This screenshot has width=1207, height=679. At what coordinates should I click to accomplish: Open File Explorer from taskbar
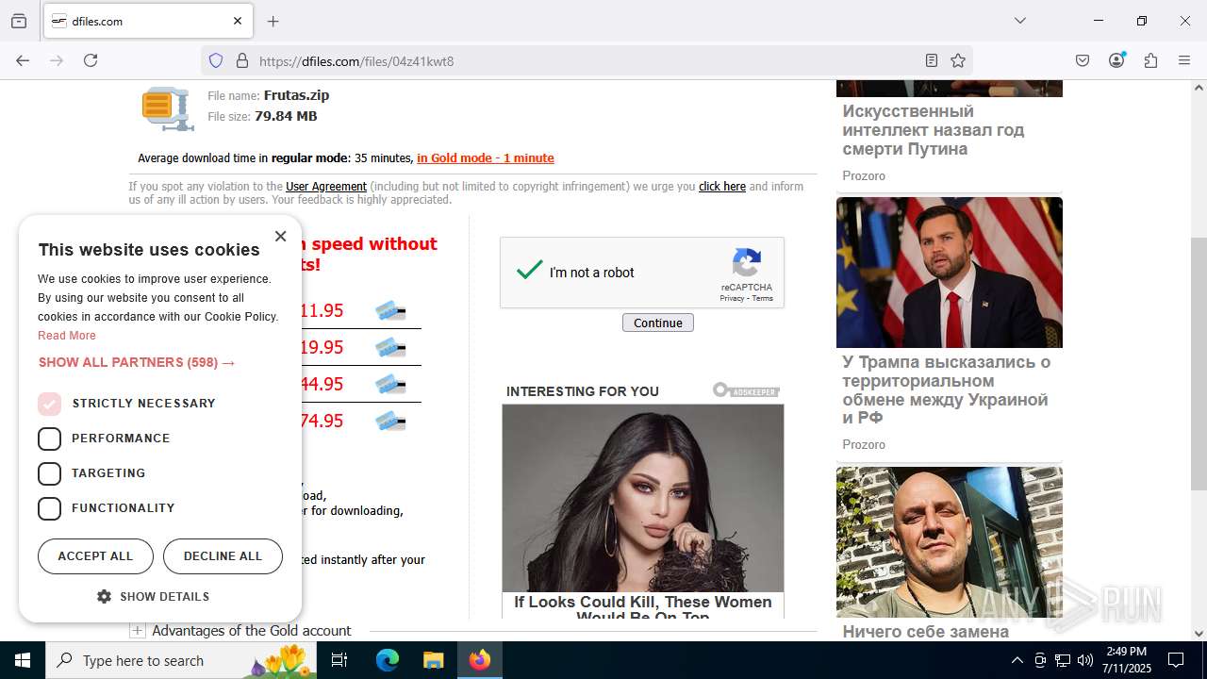(x=433, y=660)
